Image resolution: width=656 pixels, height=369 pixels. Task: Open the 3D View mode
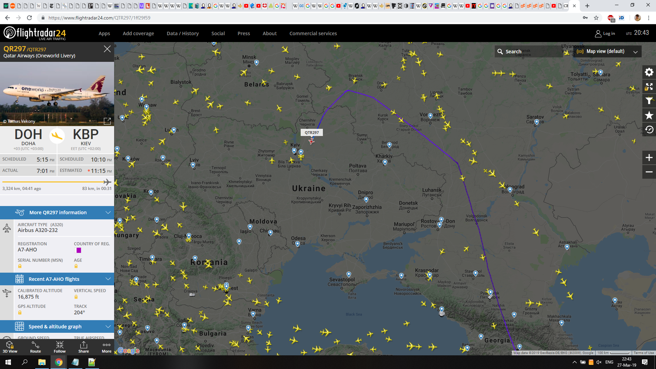pos(10,346)
